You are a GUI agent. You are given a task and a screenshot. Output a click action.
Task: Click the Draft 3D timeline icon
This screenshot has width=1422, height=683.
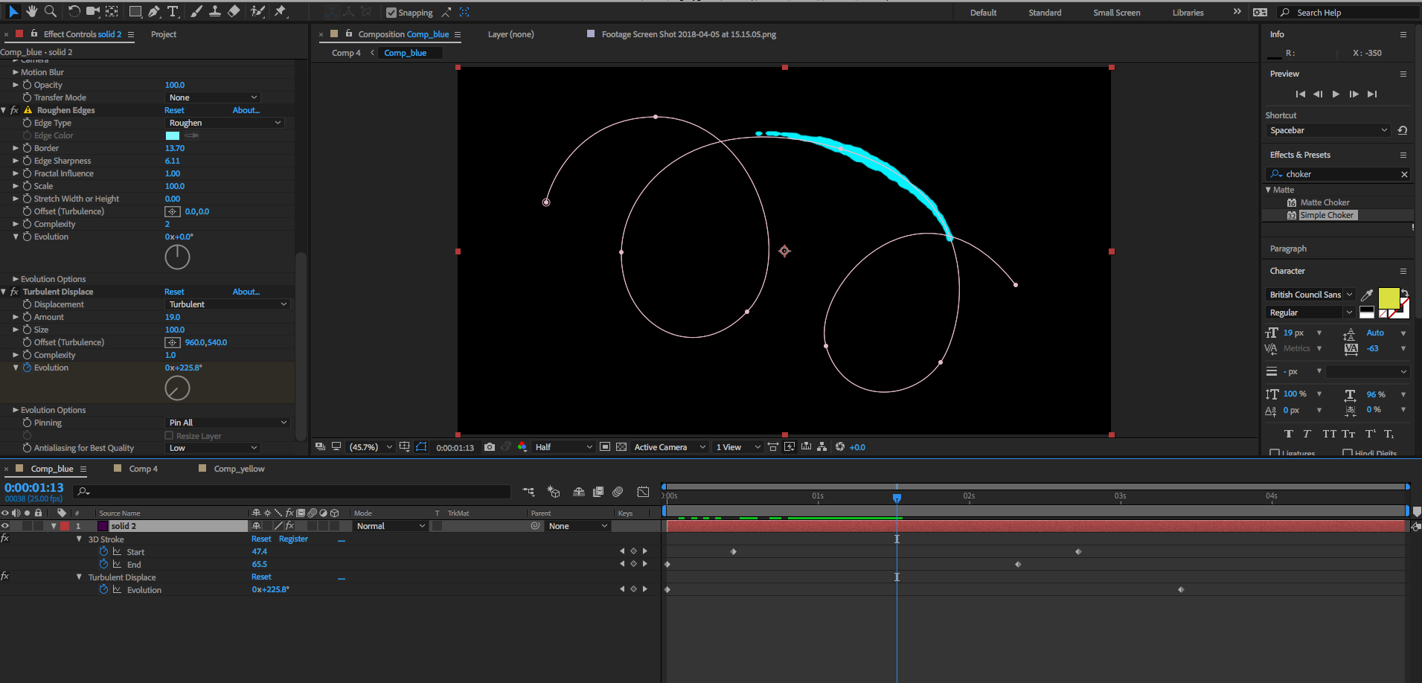(553, 492)
